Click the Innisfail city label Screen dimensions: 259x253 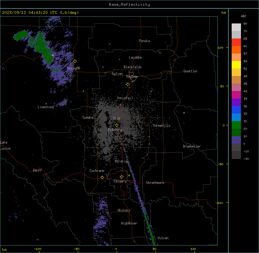pos(125,98)
